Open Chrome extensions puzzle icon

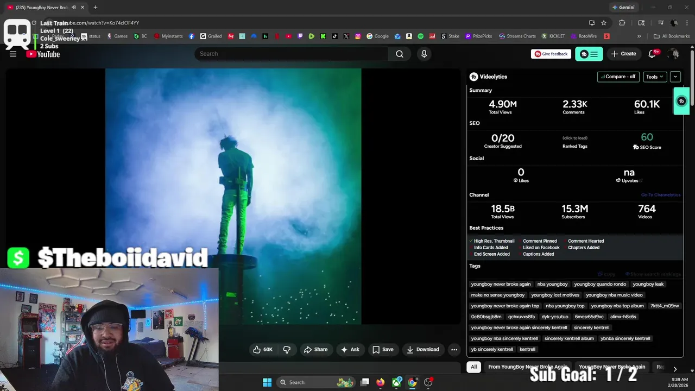[x=622, y=23]
